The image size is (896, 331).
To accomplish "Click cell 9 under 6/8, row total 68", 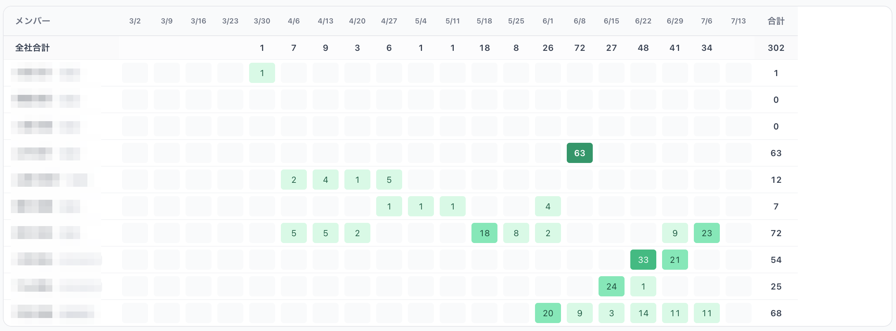I will pos(580,313).
